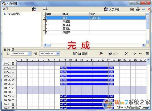
Task: Click the black X icon in the schedule toolbar
Action: coord(126,53)
